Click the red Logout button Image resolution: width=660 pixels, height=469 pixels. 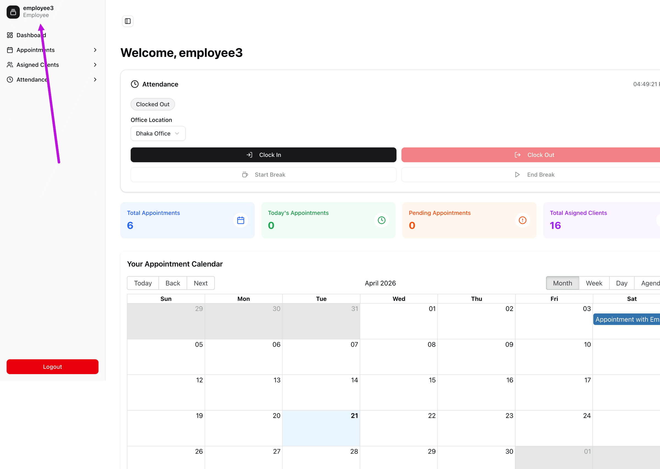pos(52,367)
